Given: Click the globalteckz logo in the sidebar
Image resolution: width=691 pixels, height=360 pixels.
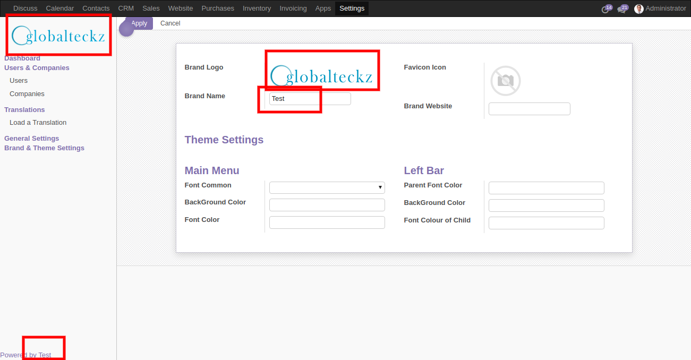Looking at the screenshot, I should (58, 36).
